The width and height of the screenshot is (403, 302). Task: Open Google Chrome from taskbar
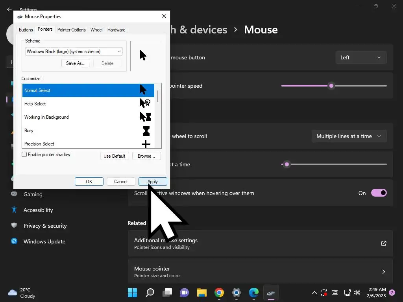219,293
